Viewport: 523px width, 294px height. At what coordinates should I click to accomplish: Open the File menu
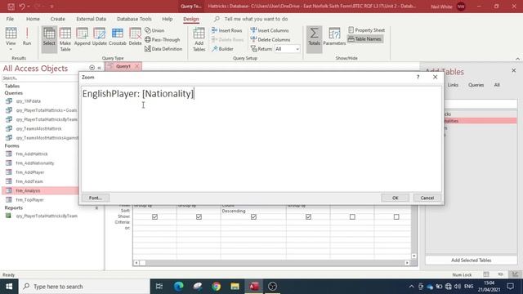[x=10, y=19]
